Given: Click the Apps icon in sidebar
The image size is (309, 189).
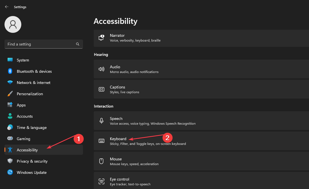Looking at the screenshot, I should click(10, 105).
